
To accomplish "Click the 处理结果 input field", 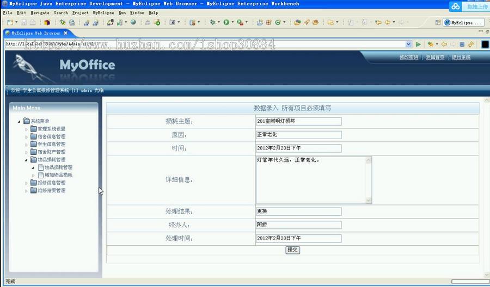I will coord(298,211).
